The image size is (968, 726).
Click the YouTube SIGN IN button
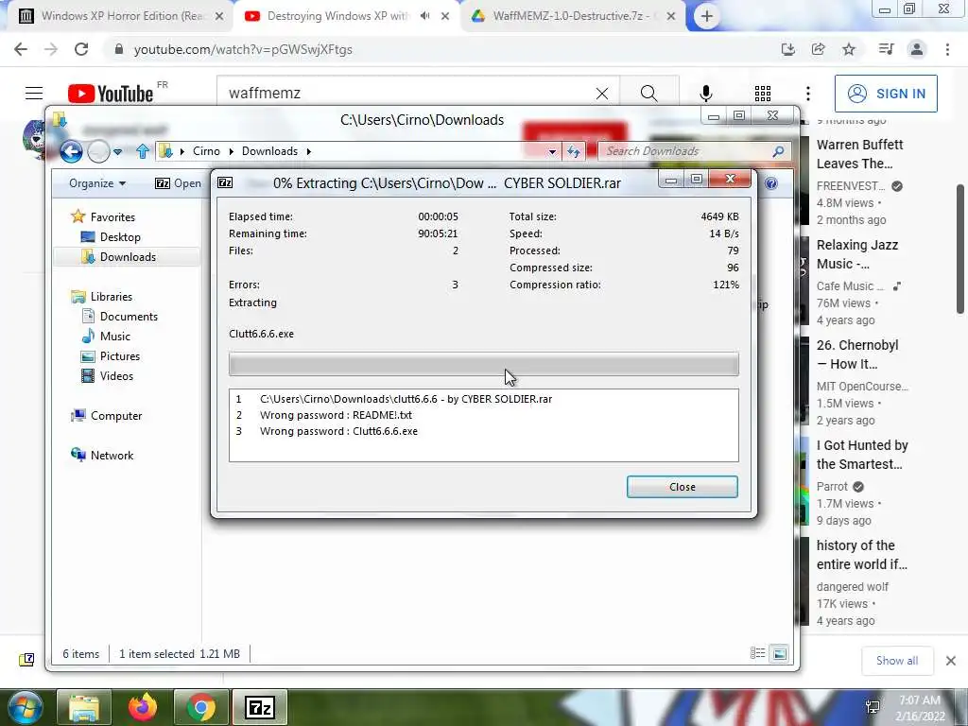[x=886, y=94]
